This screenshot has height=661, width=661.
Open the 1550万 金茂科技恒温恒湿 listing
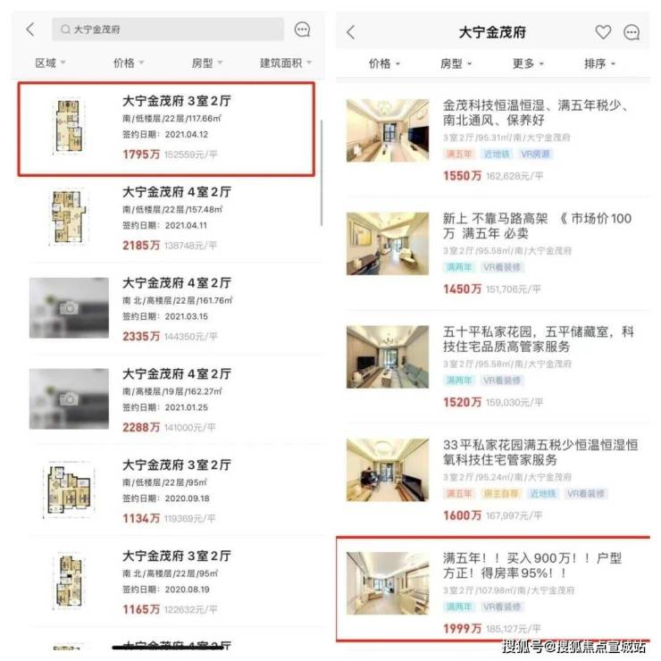(x=493, y=140)
